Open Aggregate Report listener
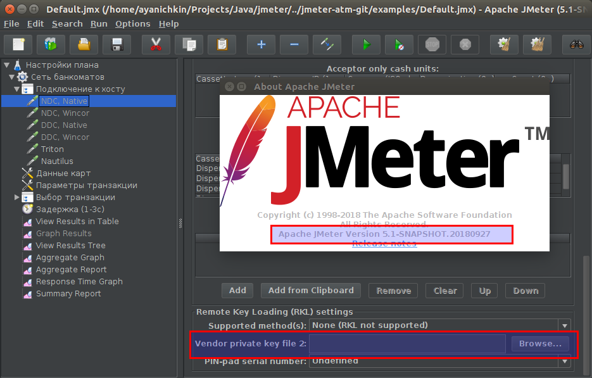This screenshot has height=378, width=592. click(x=71, y=270)
